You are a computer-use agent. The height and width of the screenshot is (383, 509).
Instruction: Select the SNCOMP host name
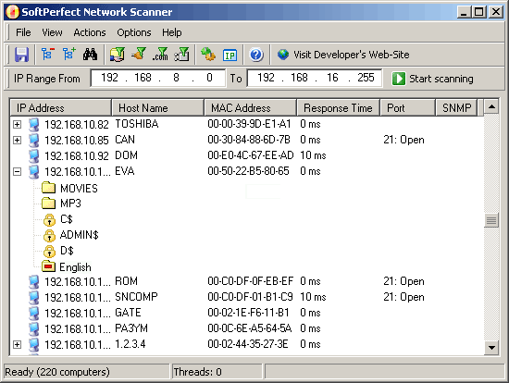tap(136, 297)
